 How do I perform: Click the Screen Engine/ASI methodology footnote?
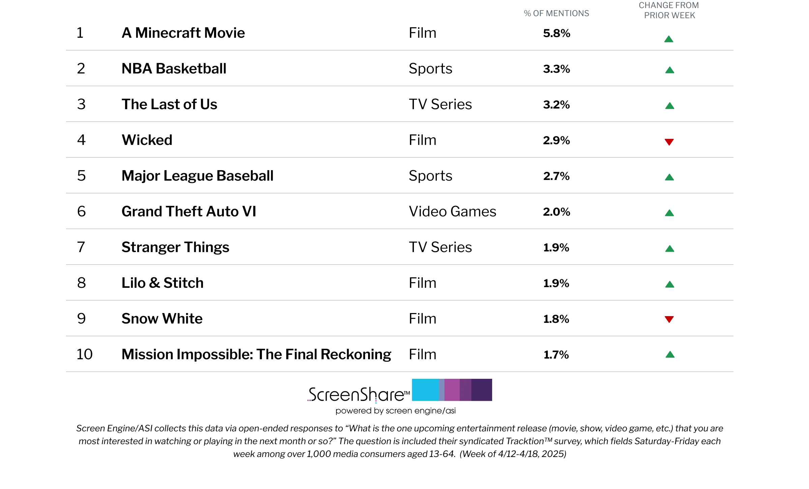400,441
